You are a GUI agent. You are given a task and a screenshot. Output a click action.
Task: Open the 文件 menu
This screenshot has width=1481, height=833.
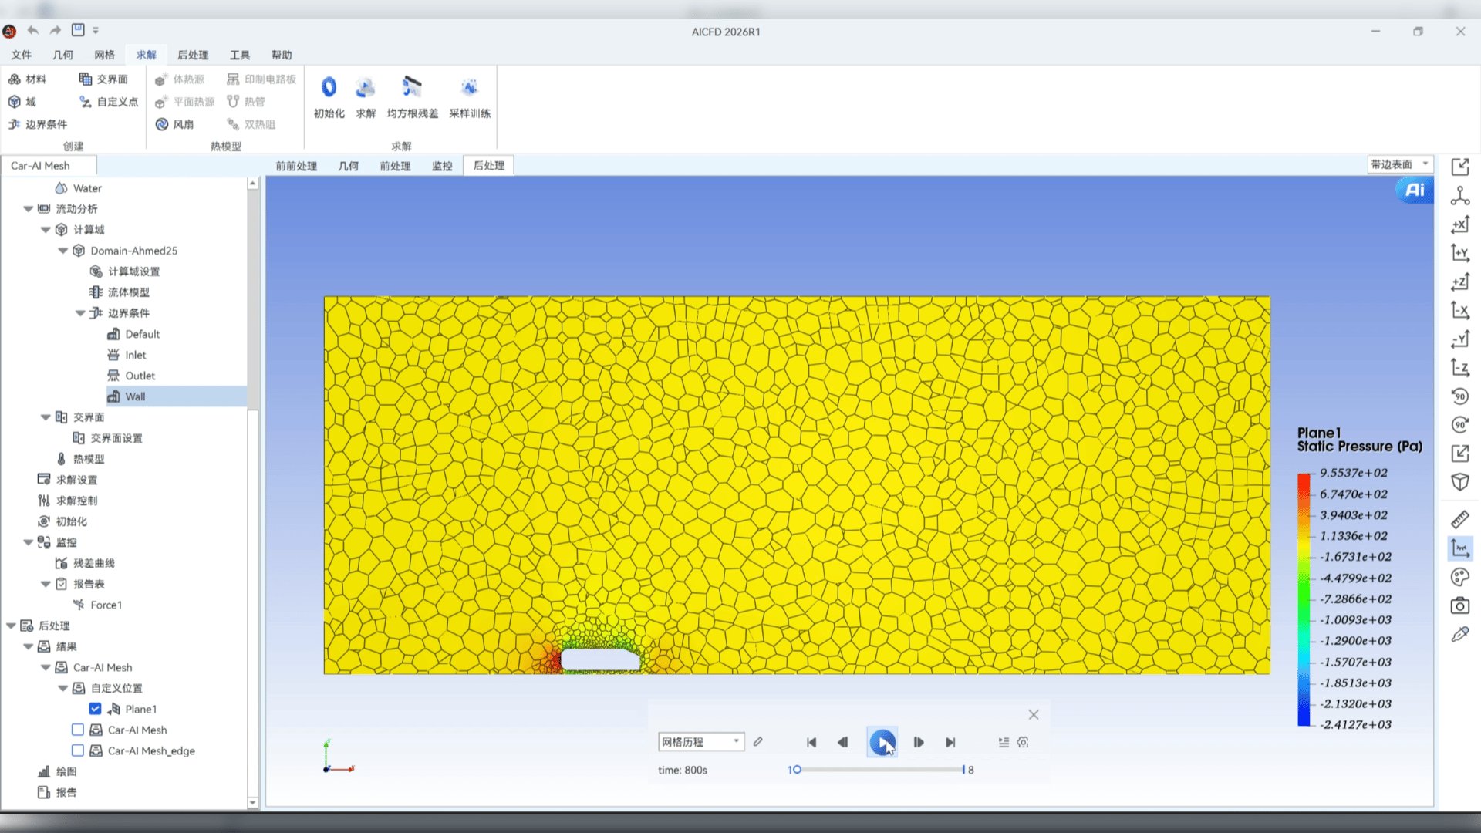[22, 55]
